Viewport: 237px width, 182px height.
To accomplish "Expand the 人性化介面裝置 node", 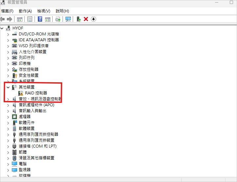I will pos(8,52).
